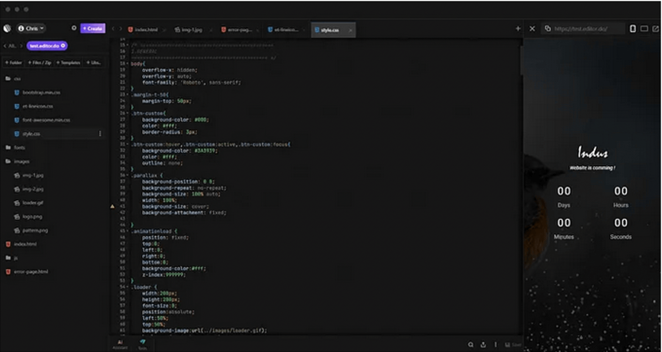Open preview in new window icon
662x352 pixels.
pyautogui.click(x=655, y=29)
